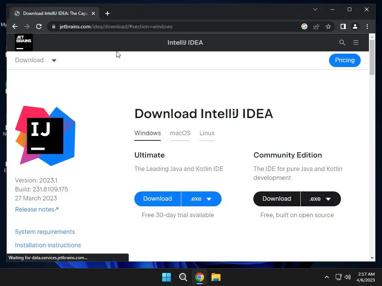382x286 pixels.
Task: Click the 'Ultimate' heading
Action: (x=150, y=155)
